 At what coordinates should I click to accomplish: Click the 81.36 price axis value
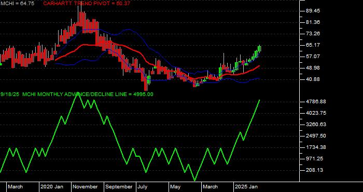pos(313,22)
